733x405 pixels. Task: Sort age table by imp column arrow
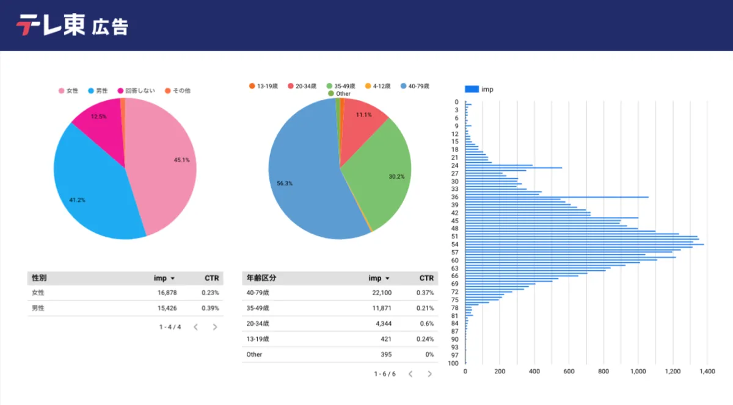pos(387,279)
